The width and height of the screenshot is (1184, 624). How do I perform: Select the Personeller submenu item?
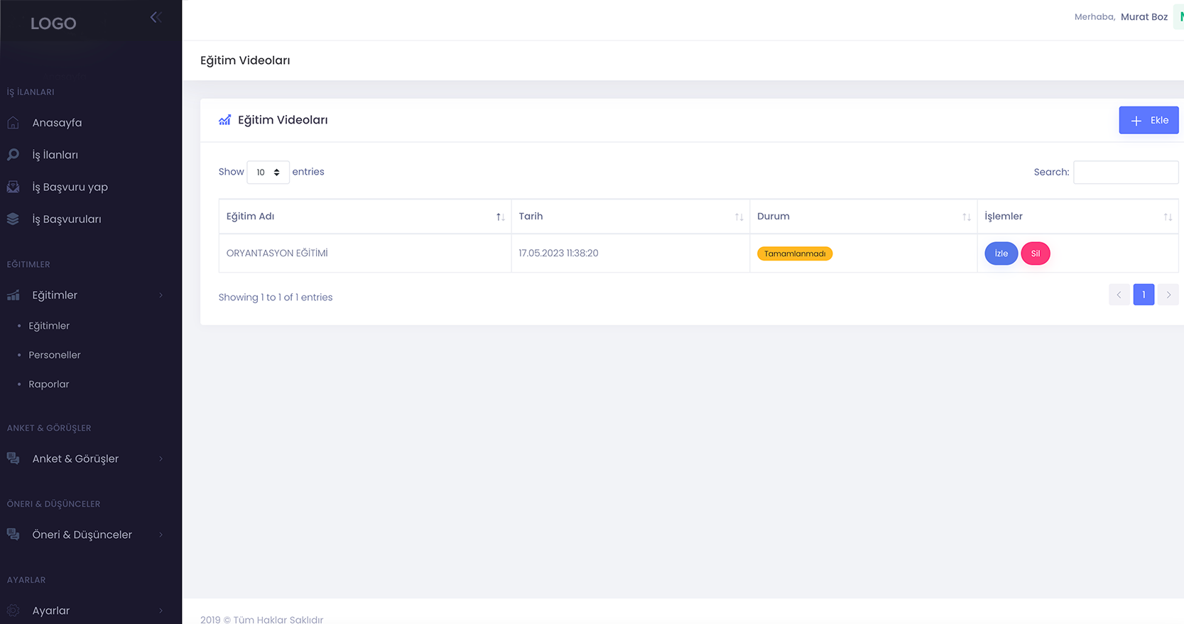(x=55, y=355)
